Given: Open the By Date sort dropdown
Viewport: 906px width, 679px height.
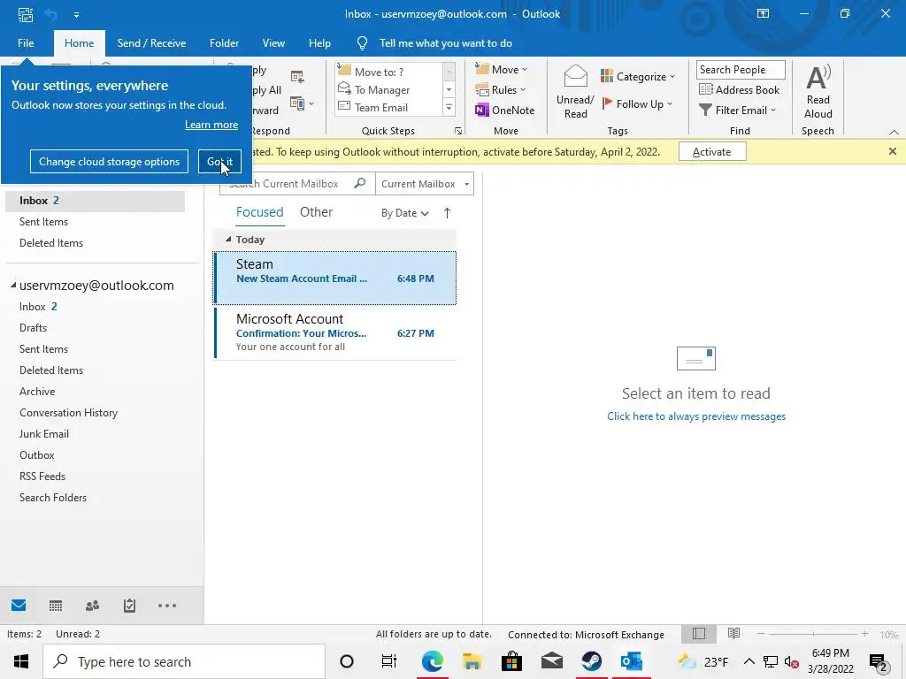Looking at the screenshot, I should click(404, 212).
